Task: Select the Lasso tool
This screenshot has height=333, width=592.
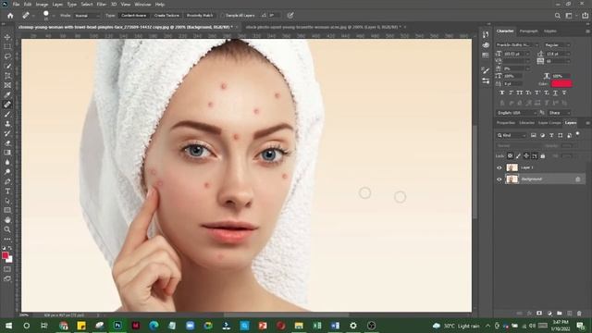Action: click(7, 56)
